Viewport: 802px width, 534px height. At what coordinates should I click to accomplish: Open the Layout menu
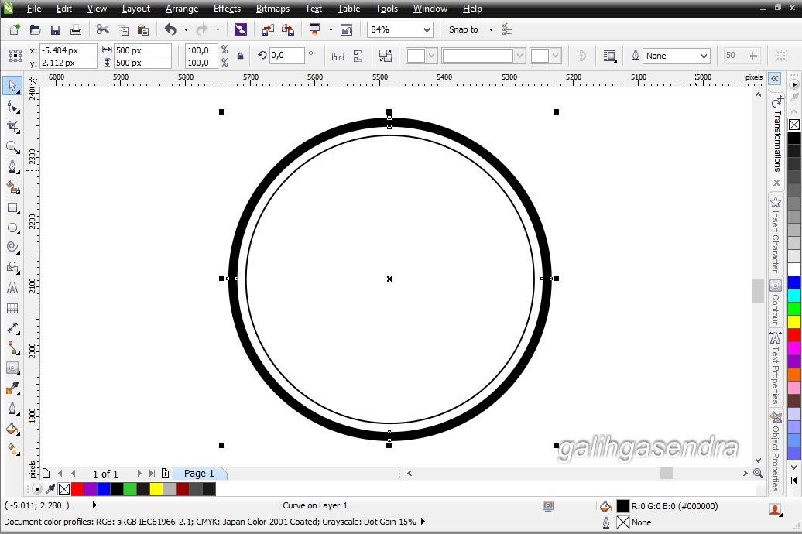click(x=136, y=9)
